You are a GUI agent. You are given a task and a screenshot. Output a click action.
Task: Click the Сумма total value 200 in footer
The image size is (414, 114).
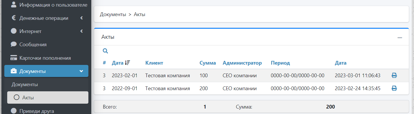point(331,107)
